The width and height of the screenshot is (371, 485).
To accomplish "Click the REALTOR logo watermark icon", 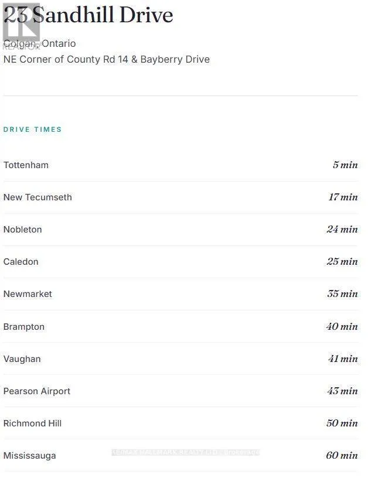I will click(x=21, y=26).
